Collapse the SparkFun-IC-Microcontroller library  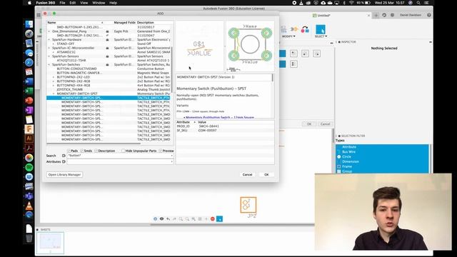pyautogui.click(x=49, y=48)
